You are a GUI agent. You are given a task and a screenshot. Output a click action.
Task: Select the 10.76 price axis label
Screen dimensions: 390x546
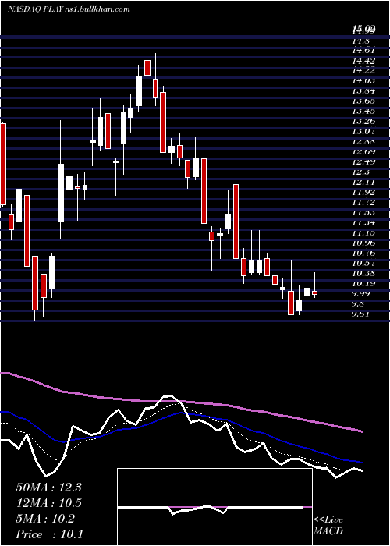point(363,253)
